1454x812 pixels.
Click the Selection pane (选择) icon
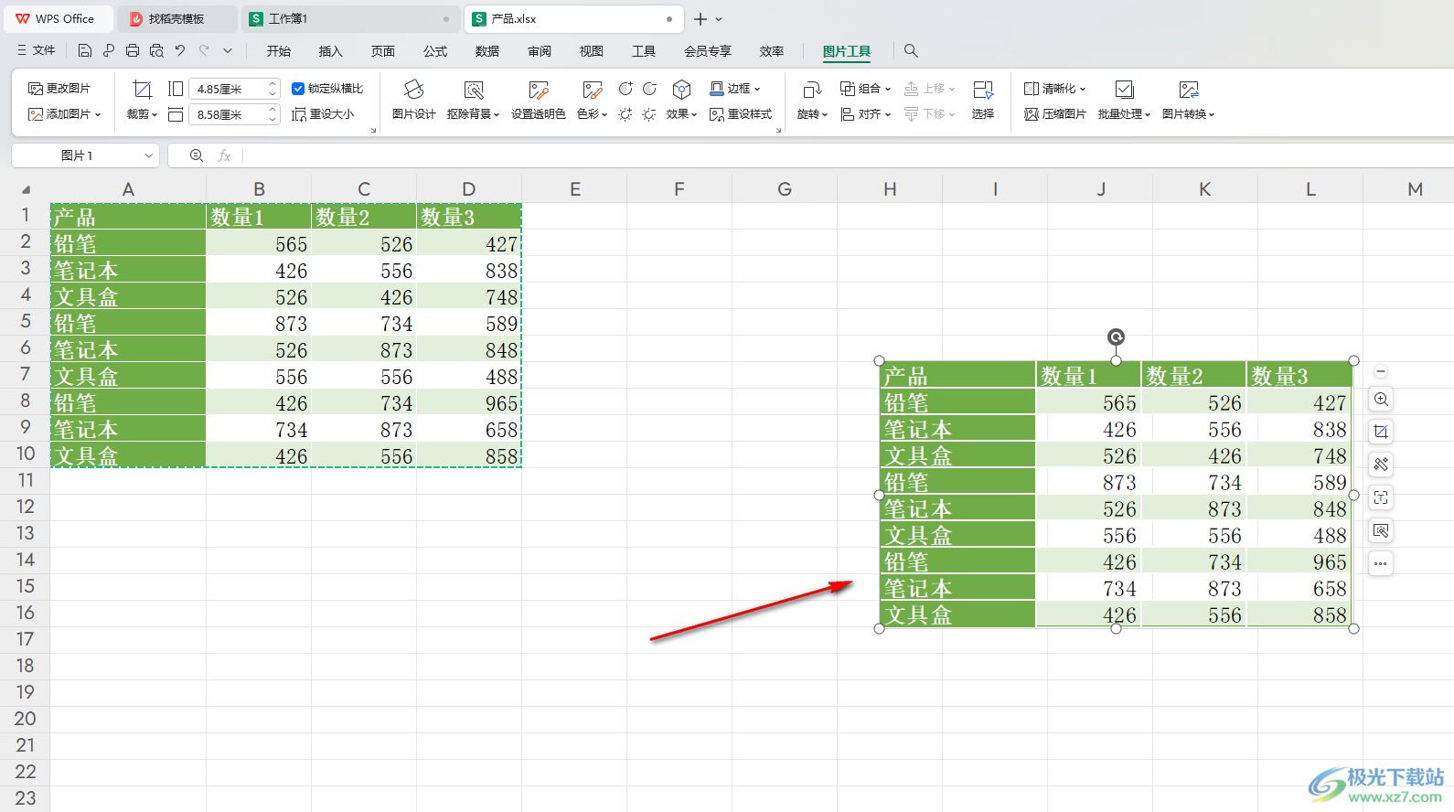click(x=983, y=90)
